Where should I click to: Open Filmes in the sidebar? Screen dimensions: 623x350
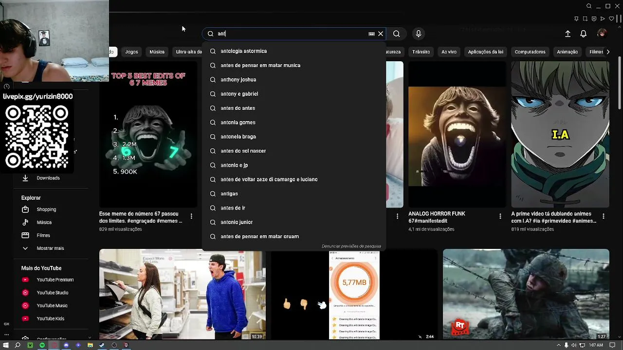43,235
